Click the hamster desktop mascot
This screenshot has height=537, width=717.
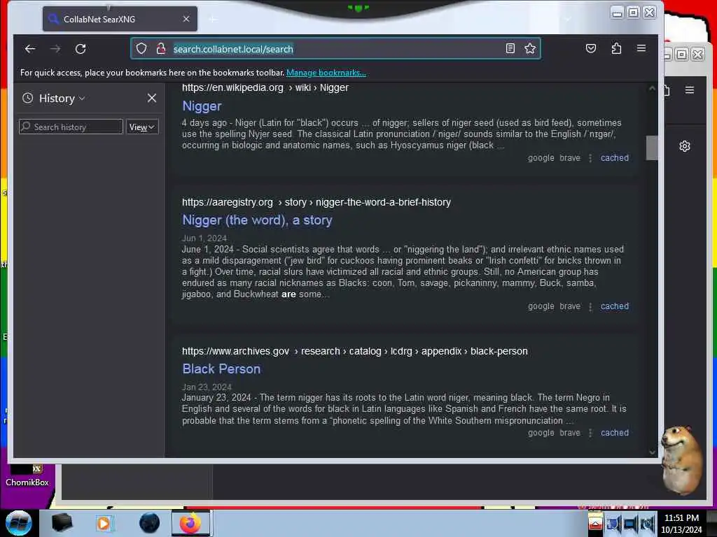[682, 460]
